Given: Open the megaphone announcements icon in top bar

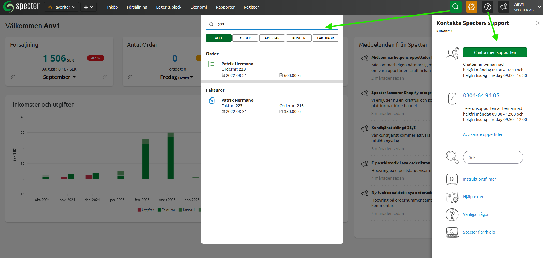Looking at the screenshot, I should (503, 7).
